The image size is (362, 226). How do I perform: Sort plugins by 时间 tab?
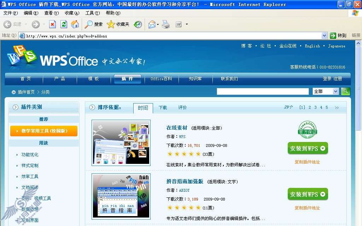click(x=143, y=108)
